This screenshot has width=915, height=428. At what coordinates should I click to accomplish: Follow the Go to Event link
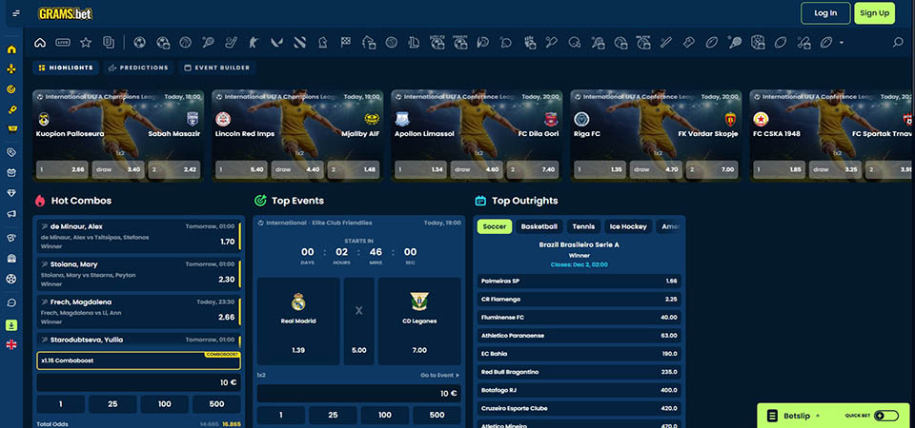(439, 376)
